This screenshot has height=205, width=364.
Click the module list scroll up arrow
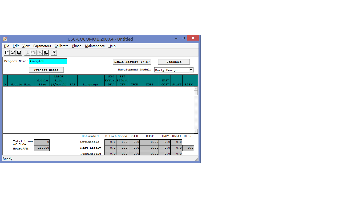(x=196, y=89)
